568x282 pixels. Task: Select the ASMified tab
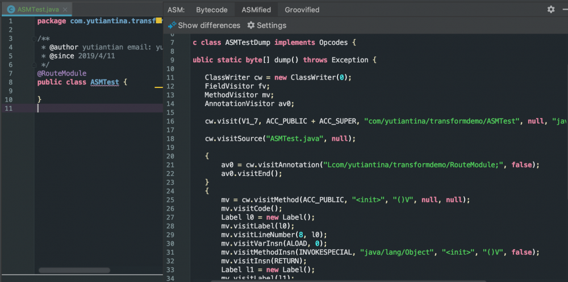[256, 10]
